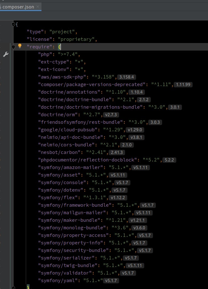This screenshot has height=289, width=208.
Task: Click the "ext-iconv" key
Action: pos(53,69)
